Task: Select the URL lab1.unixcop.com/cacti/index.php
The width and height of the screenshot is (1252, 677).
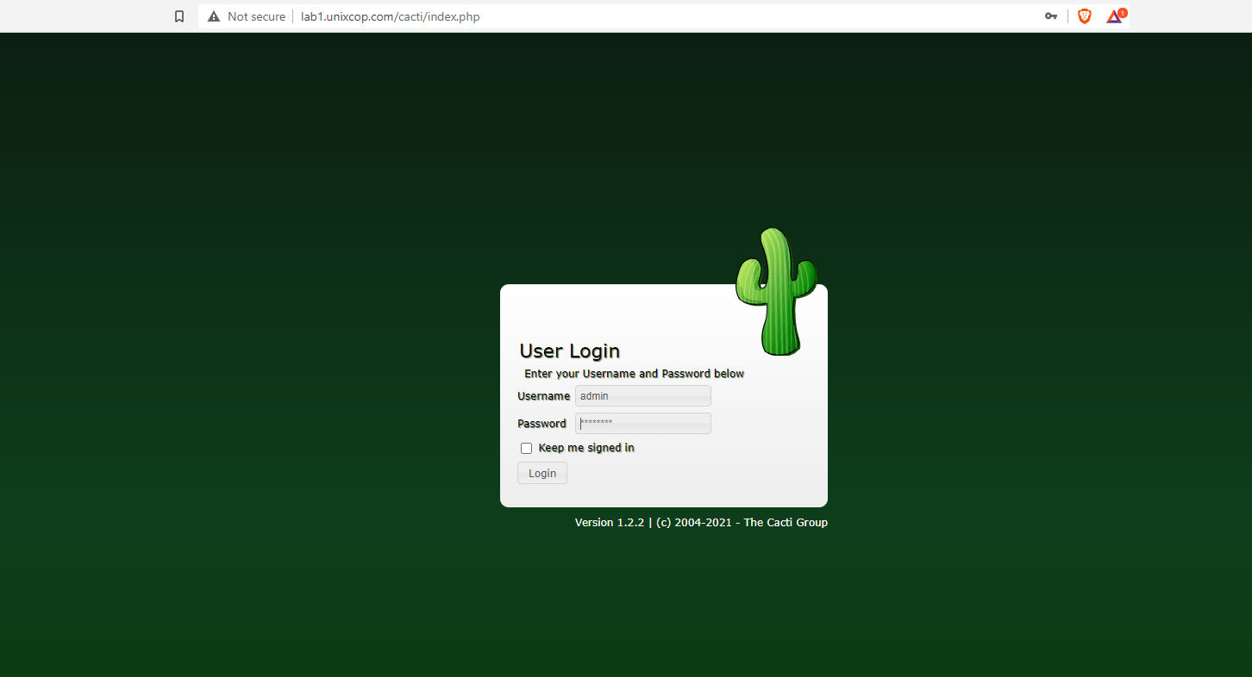Action: coord(391,16)
